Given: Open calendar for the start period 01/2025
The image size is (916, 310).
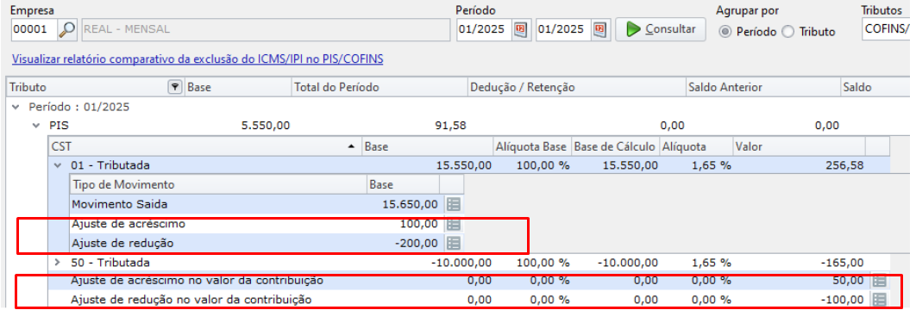Looking at the screenshot, I should (520, 29).
